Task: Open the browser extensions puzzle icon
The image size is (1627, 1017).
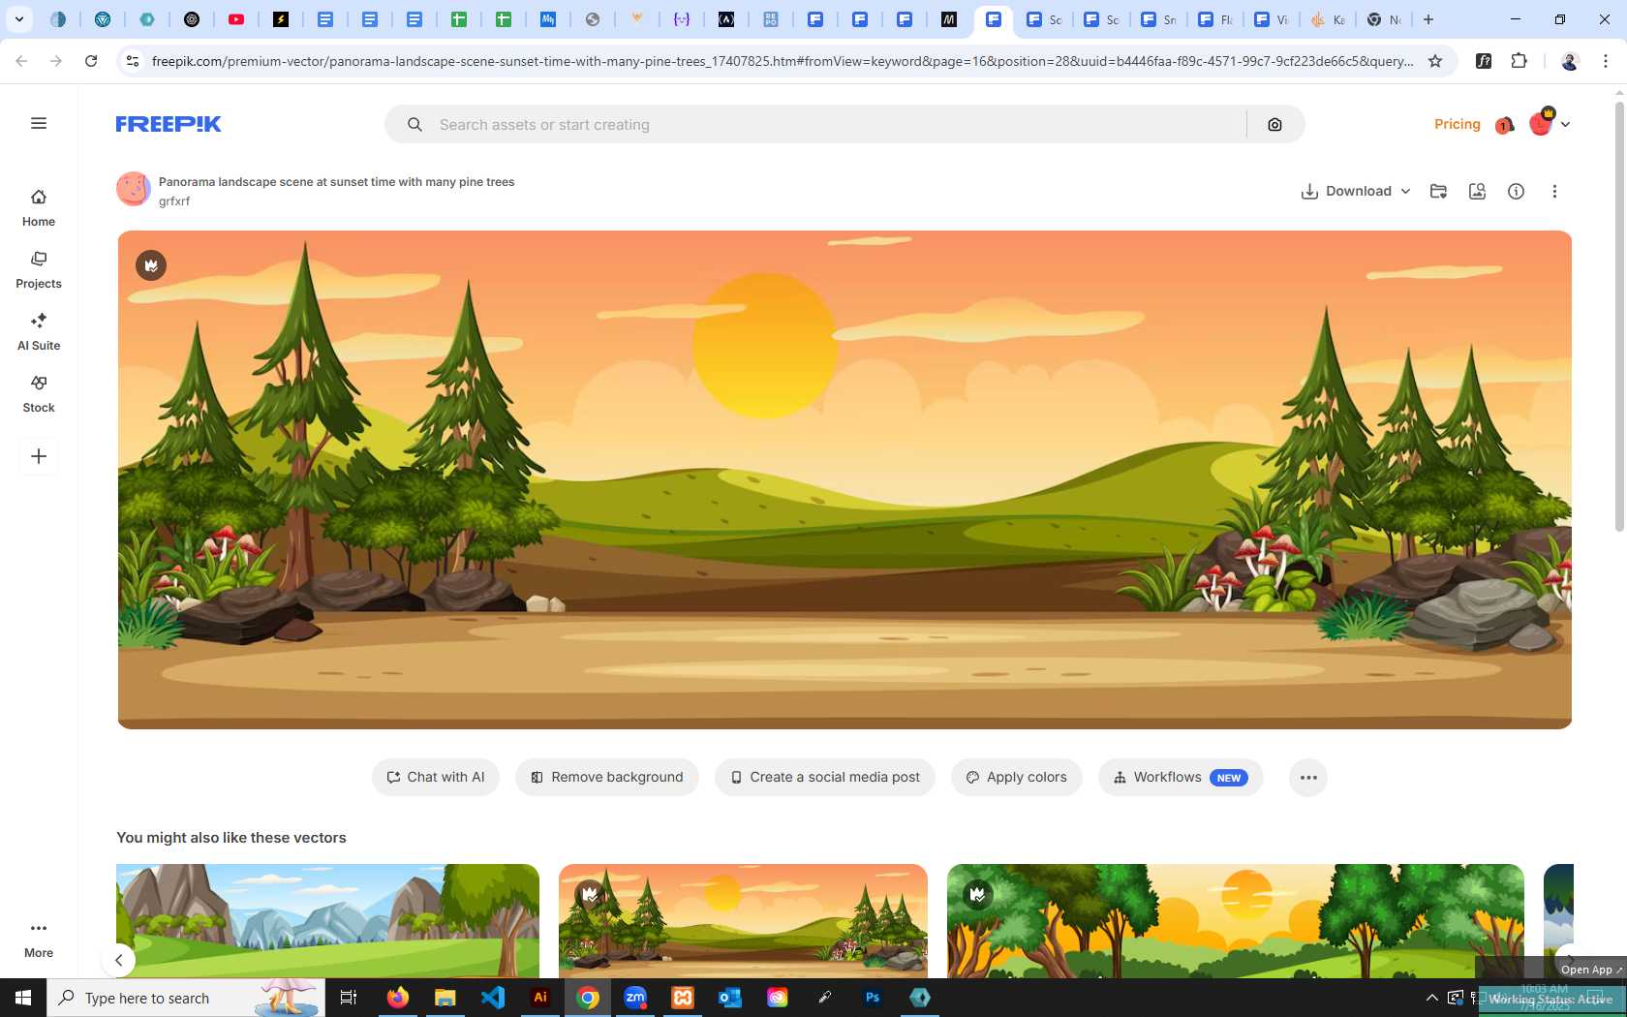Action: 1520,61
